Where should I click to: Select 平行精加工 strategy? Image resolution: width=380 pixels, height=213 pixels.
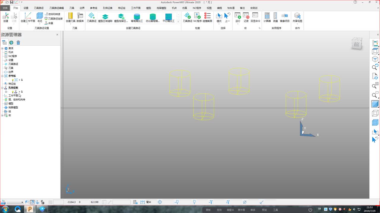tap(169, 18)
